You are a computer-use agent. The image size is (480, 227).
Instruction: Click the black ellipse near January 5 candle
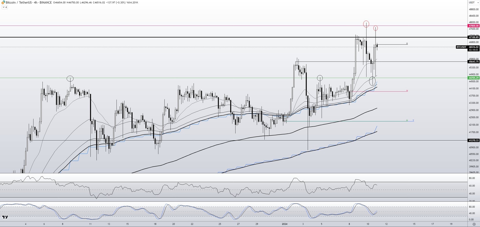(x=320, y=78)
